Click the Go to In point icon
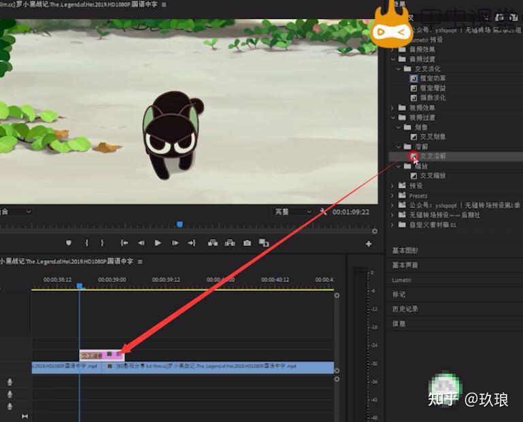 coord(124,243)
